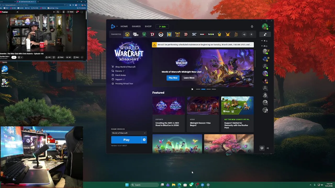Open the Battle.net logo dropdown menu
335x188 pixels.
[114, 26]
